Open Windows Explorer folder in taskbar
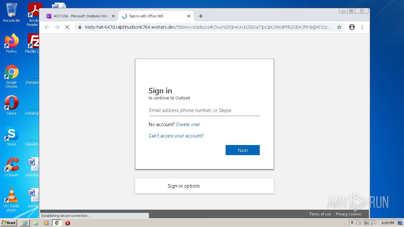404x227 pixels. pyautogui.click(x=36, y=223)
